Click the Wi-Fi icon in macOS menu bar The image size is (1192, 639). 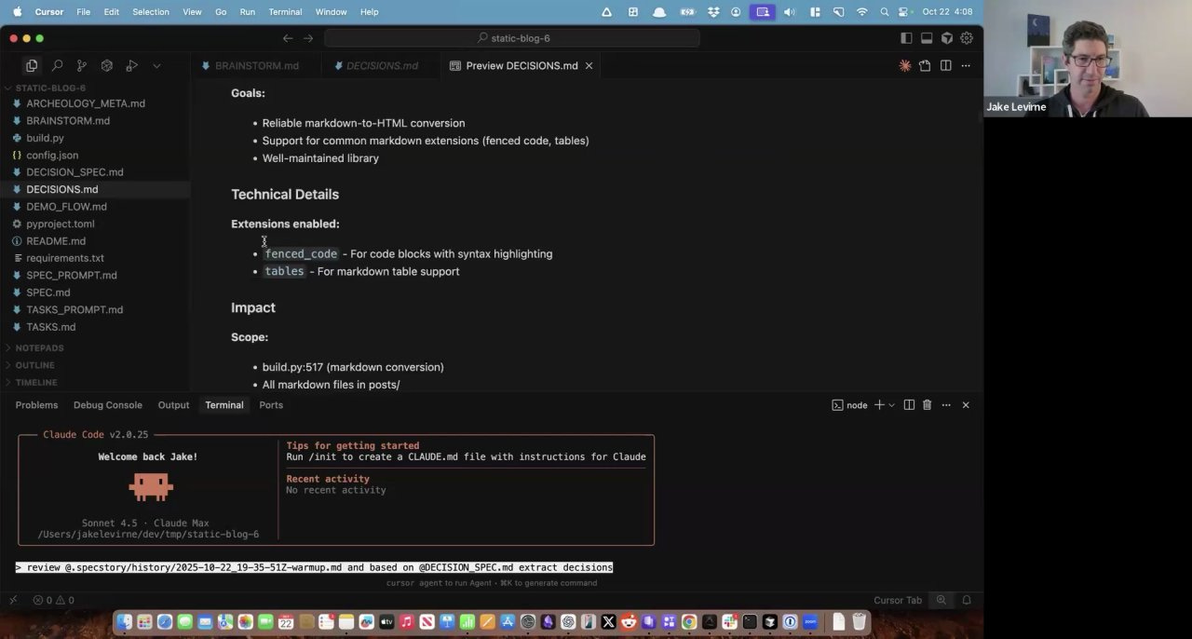pos(861,12)
